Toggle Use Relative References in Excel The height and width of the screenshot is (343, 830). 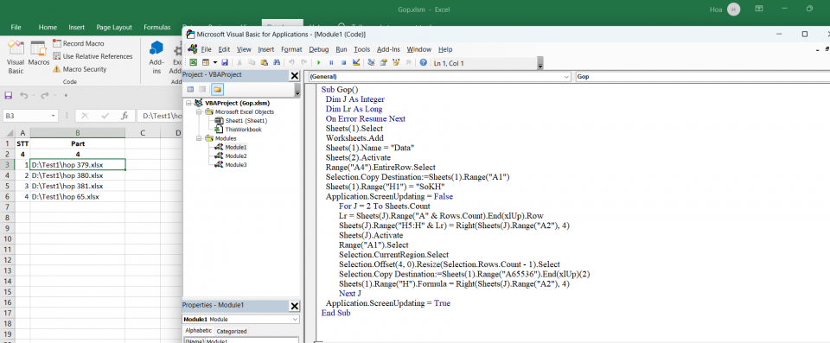pyautogui.click(x=93, y=56)
